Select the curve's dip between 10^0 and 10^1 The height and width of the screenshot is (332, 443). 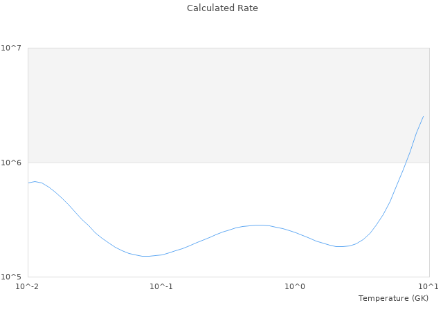[x=341, y=246]
